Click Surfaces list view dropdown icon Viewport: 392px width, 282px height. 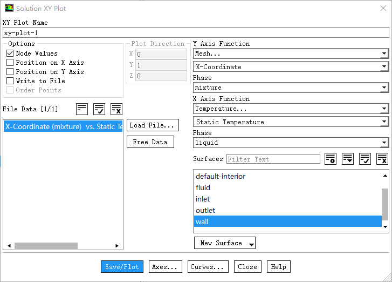click(348, 159)
